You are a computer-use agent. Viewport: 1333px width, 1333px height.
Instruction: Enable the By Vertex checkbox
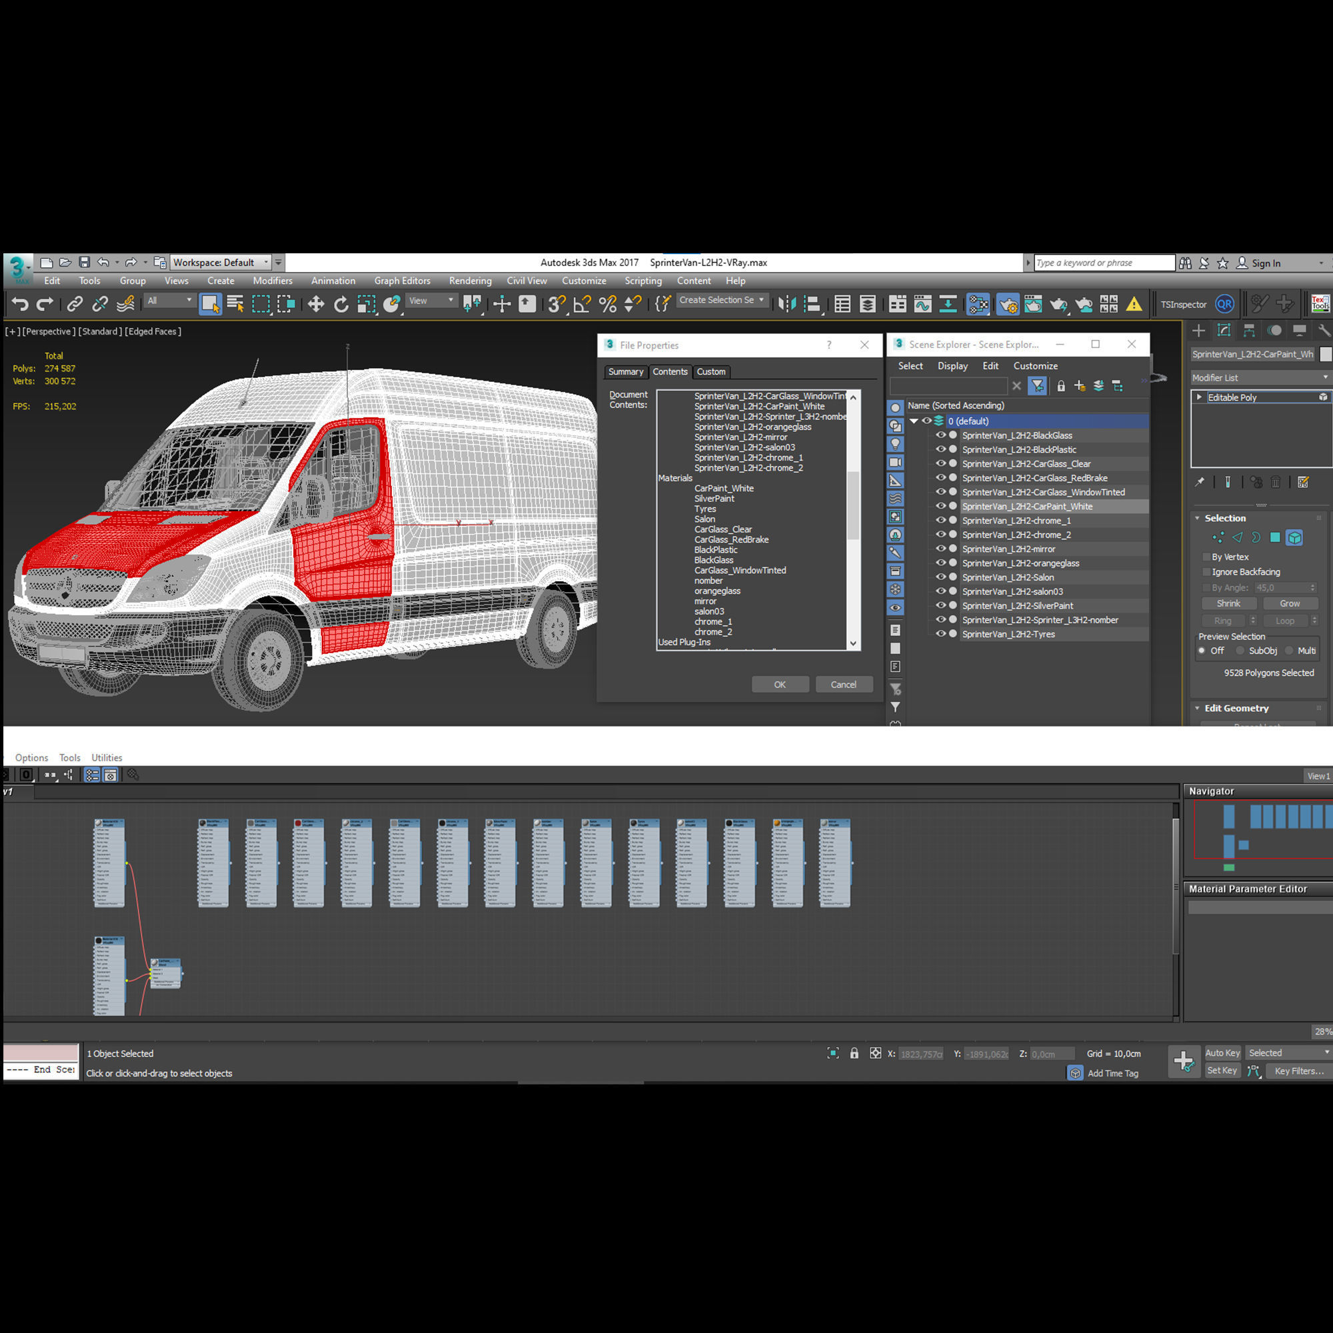click(1207, 557)
